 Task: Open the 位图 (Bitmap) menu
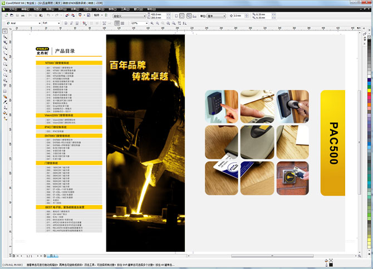coord(87,9)
